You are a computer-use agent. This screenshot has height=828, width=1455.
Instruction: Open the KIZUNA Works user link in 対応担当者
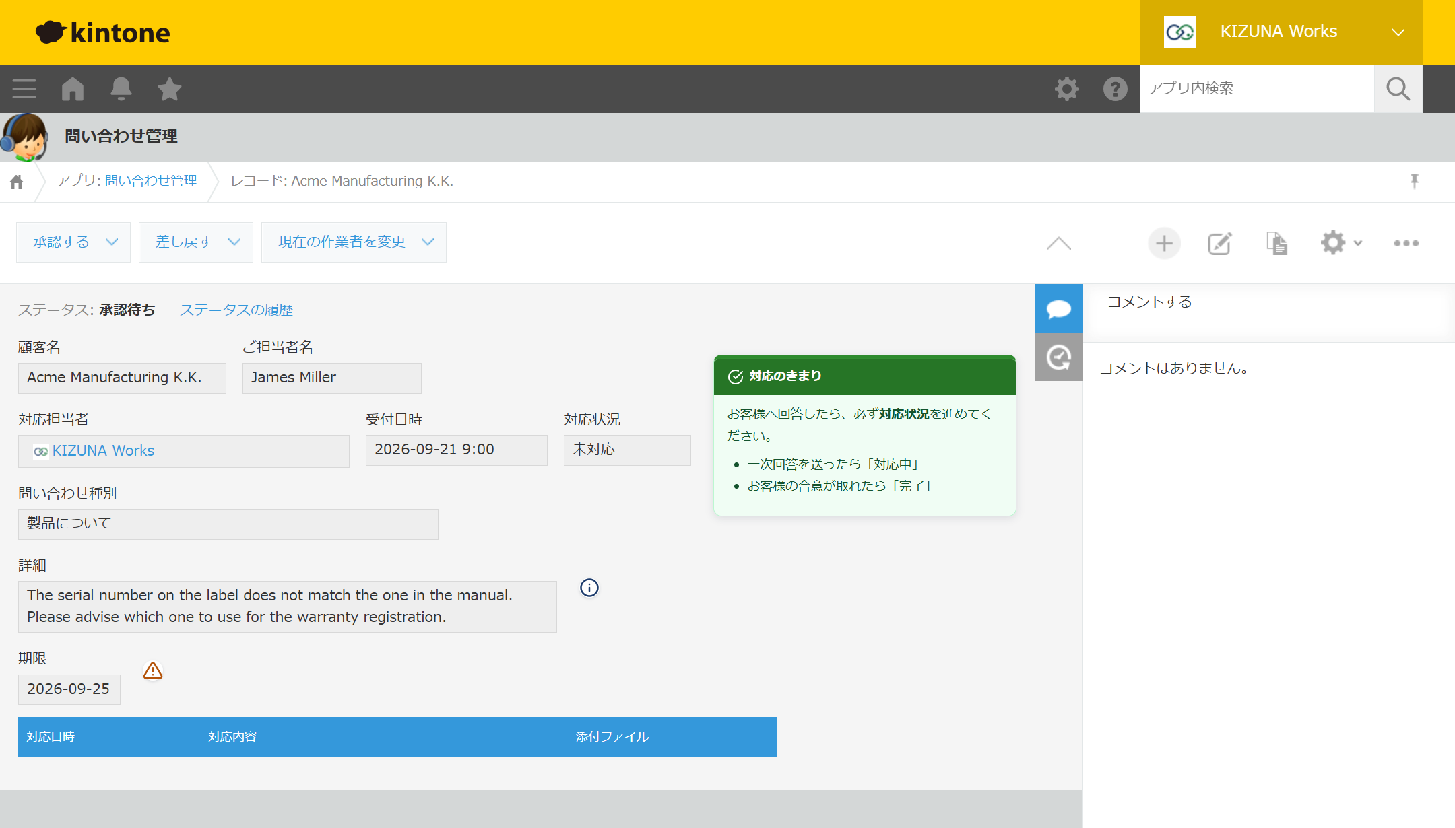(x=103, y=451)
